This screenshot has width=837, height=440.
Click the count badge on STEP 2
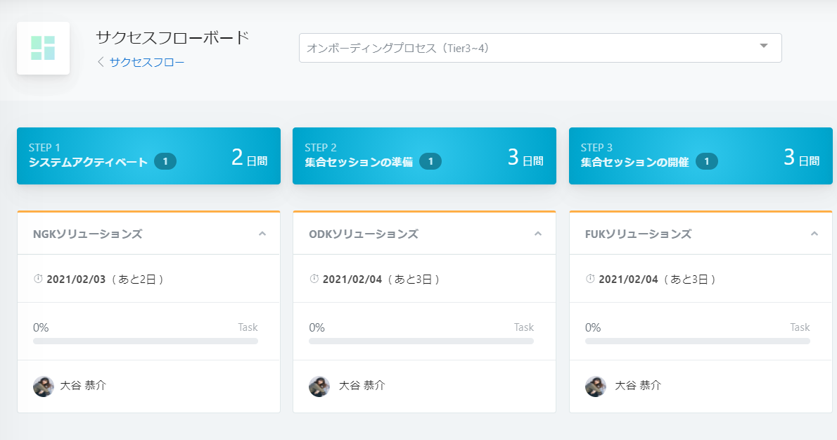430,161
